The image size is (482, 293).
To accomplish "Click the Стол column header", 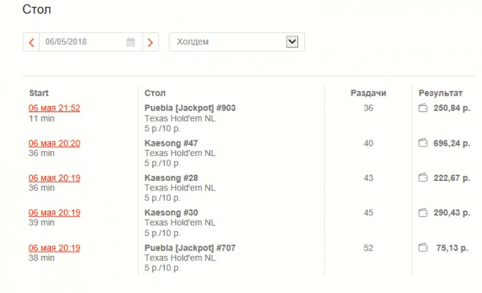I will (x=155, y=93).
